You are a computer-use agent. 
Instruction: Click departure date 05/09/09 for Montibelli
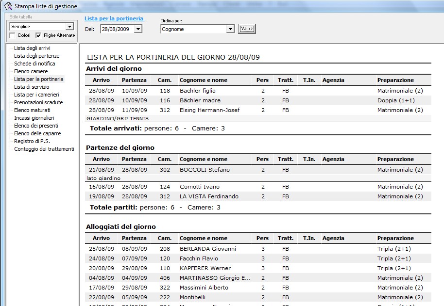pyautogui.click(x=135, y=297)
